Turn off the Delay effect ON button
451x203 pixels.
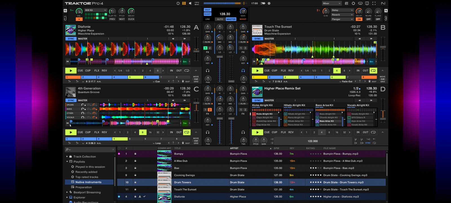tap(359, 19)
